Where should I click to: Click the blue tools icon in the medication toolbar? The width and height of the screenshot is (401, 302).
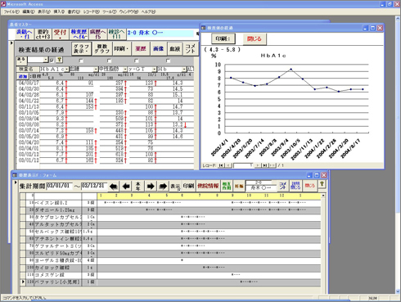[x=283, y=186]
